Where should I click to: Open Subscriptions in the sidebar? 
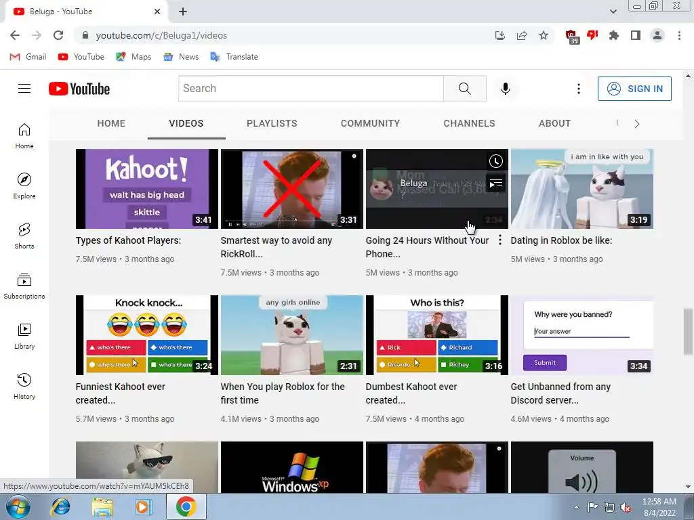coord(24,286)
